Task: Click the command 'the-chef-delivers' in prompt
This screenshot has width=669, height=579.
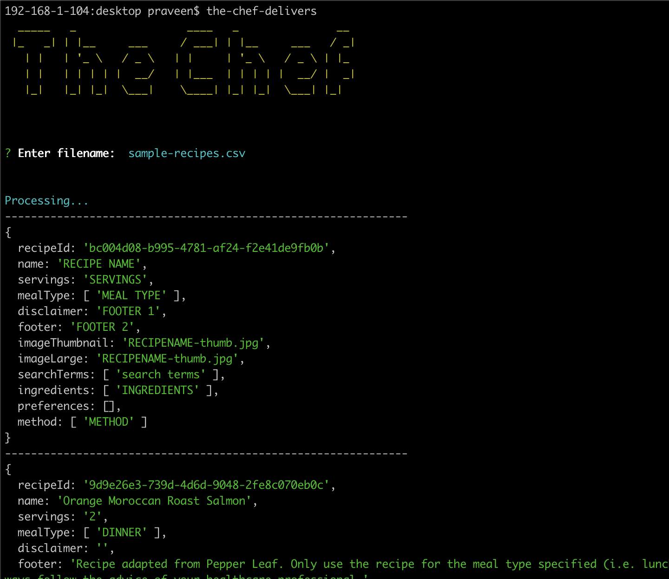Action: (262, 11)
